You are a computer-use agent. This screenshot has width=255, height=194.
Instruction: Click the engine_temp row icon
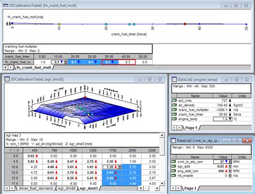coord(174,119)
